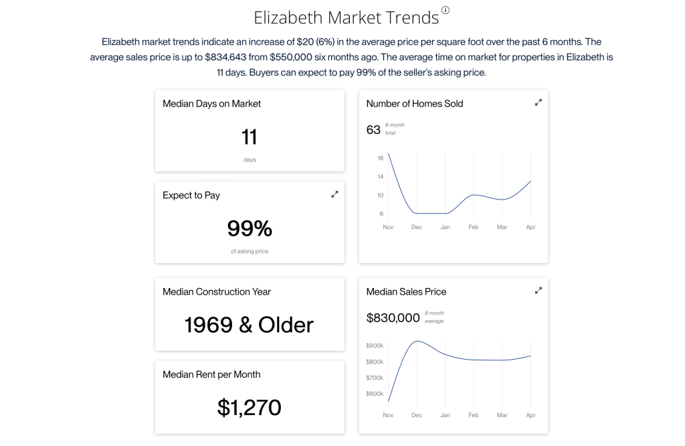Screen dimensions: 685x446
Task: Click the info icon beside Elizabeth Market Trends
Action: click(445, 10)
